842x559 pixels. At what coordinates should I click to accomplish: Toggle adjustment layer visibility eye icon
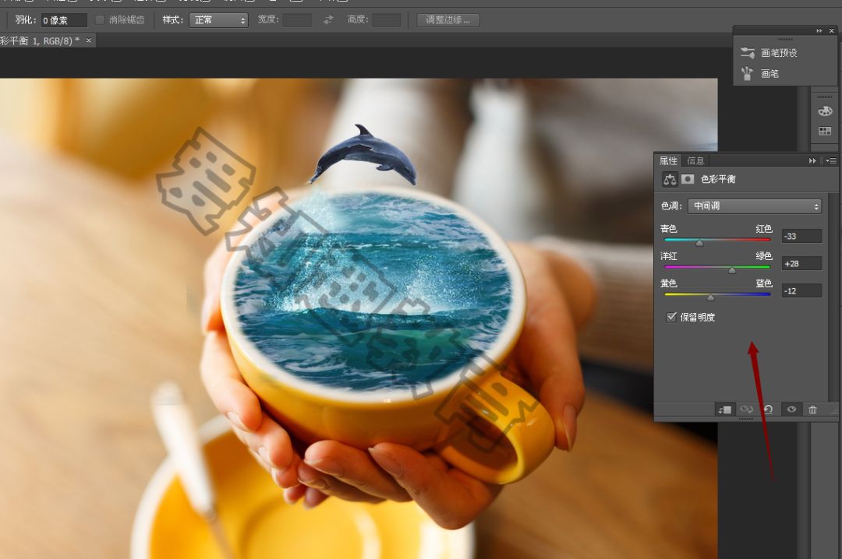point(791,410)
